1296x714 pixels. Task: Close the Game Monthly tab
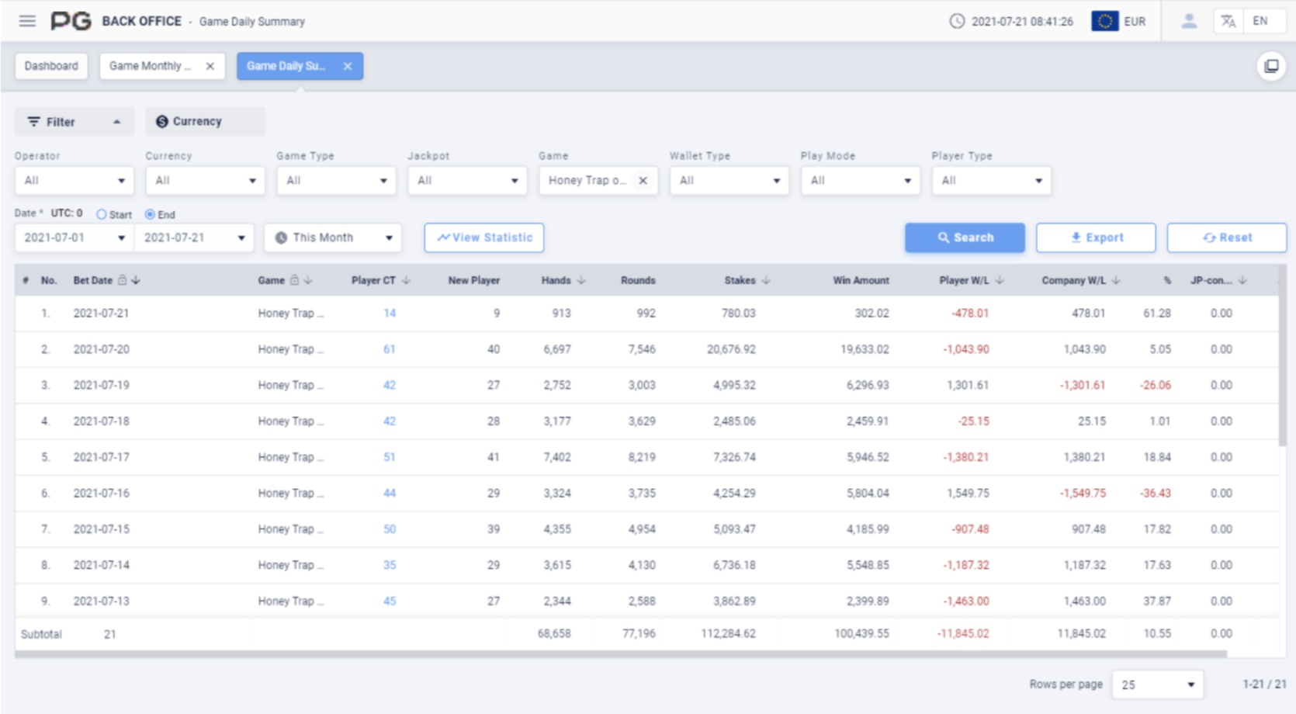coord(210,66)
